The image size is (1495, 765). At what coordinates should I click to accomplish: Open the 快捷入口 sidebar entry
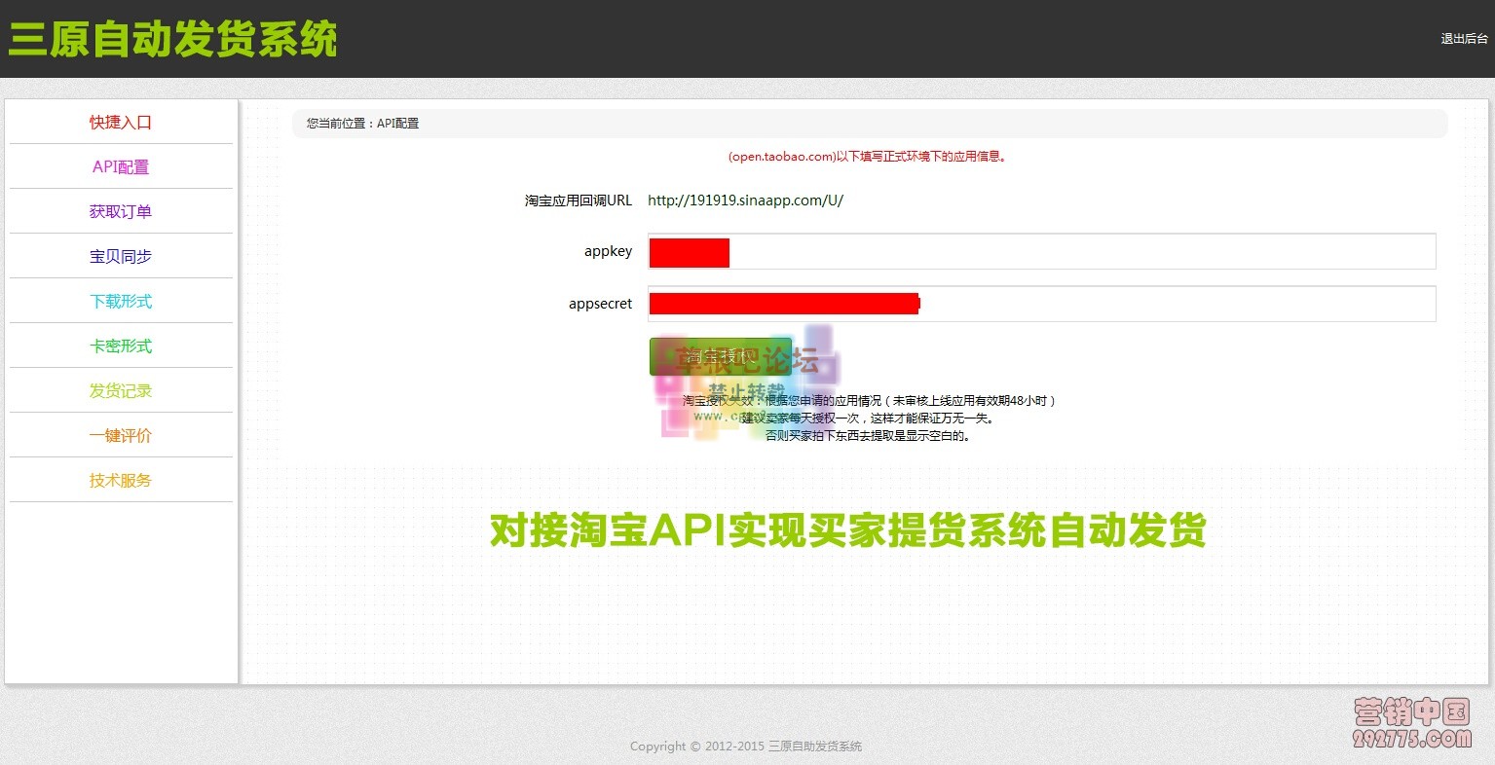click(120, 122)
